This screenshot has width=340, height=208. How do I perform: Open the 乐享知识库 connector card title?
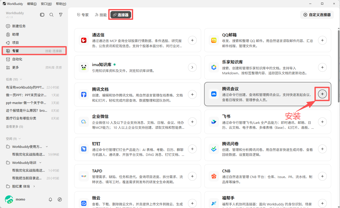232,62
